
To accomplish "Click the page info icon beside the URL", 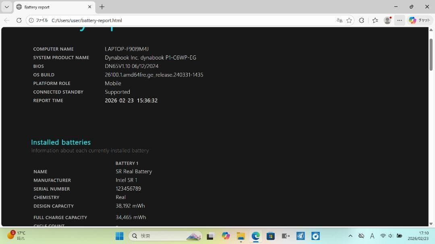I will tap(31, 20).
